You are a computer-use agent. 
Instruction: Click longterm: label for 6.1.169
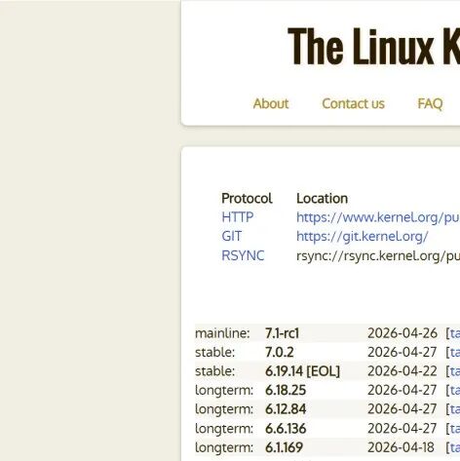click(x=224, y=447)
